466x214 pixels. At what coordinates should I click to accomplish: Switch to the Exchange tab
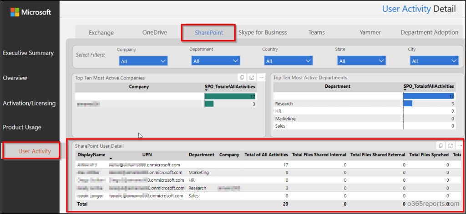coord(101,33)
